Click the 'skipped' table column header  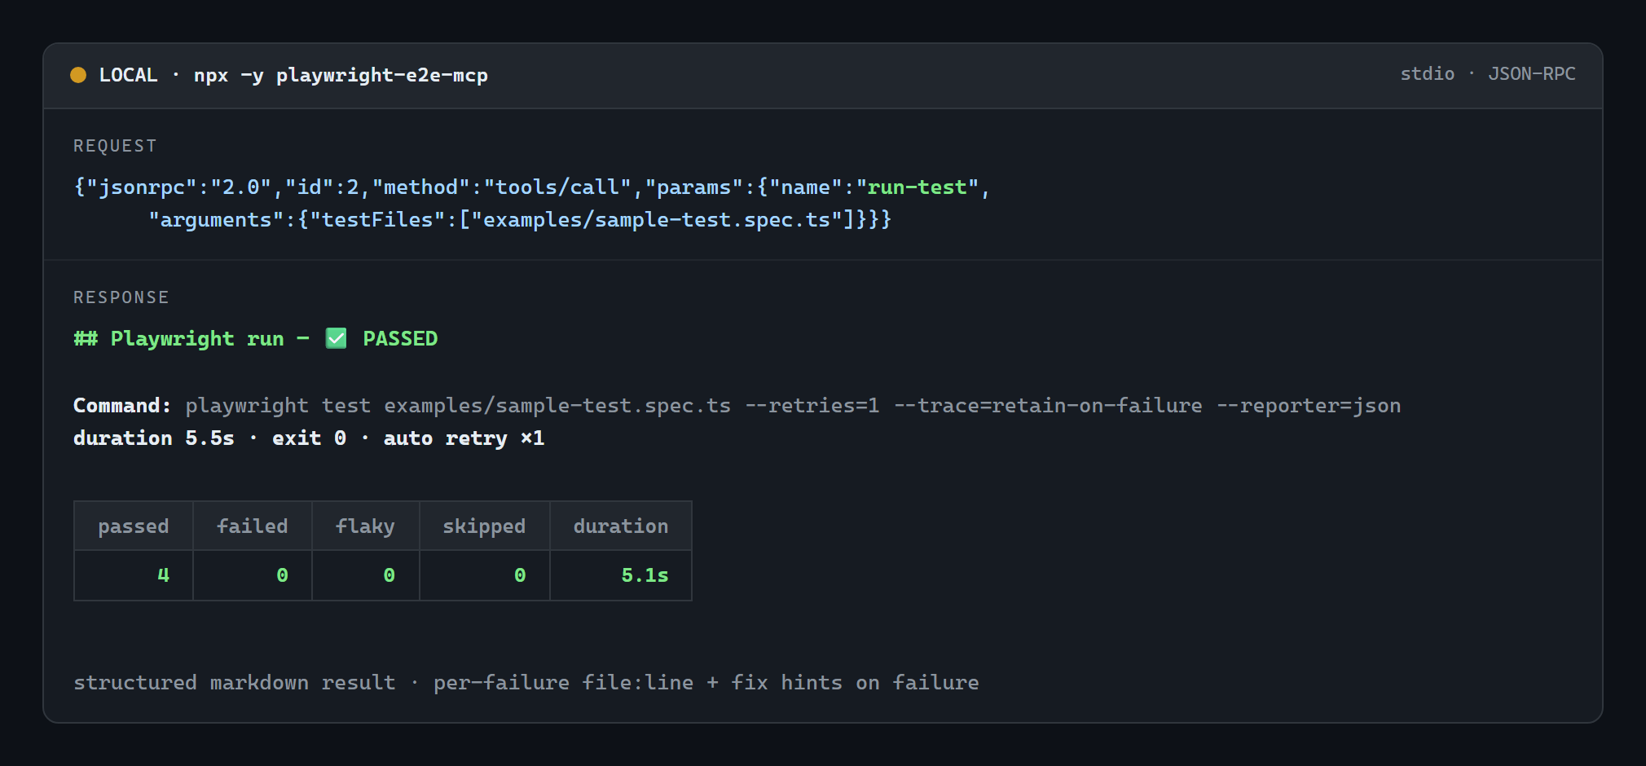pos(484,526)
